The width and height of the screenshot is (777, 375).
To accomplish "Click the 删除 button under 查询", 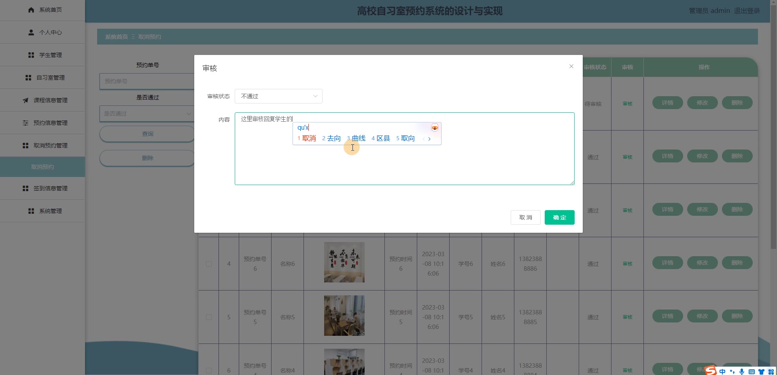I will tap(147, 158).
